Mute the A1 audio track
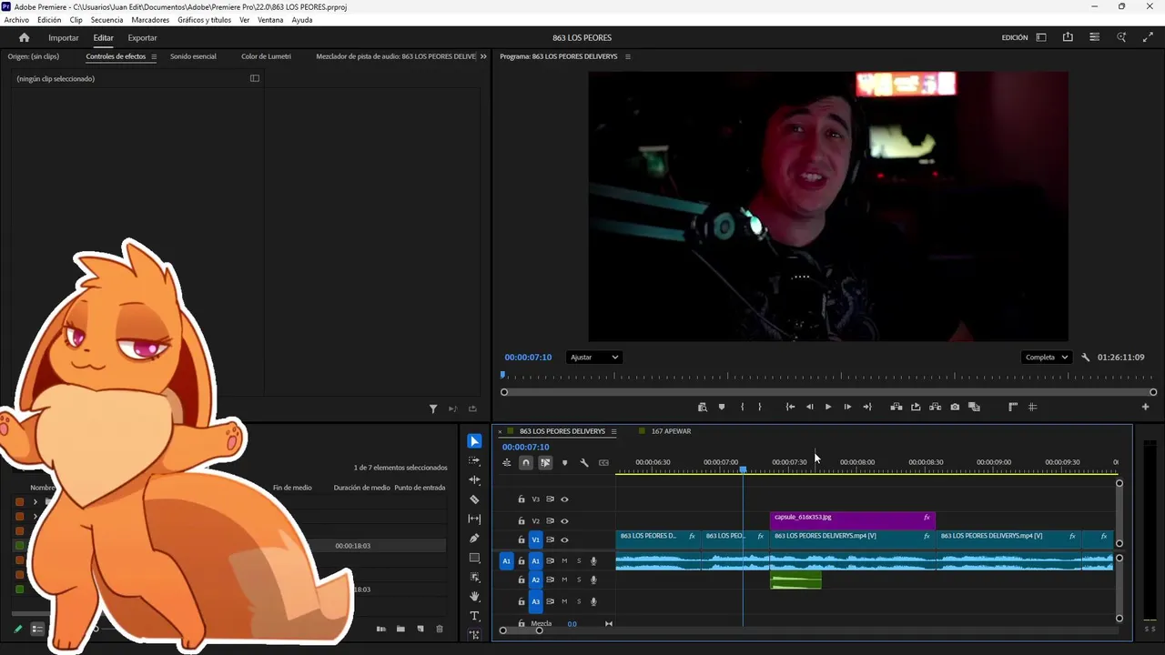This screenshot has height=655, width=1165. (564, 561)
